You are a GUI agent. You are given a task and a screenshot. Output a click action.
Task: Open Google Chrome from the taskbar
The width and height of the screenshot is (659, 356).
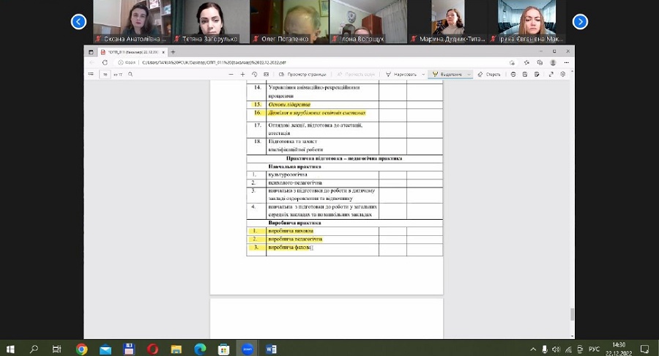point(81,349)
